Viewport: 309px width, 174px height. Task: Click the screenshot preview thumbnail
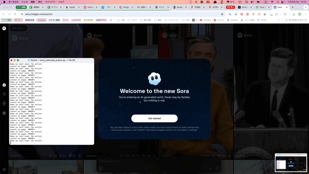(291, 163)
